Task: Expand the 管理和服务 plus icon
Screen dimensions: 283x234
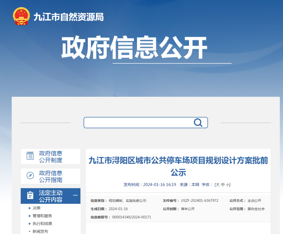Action: tap(29, 216)
